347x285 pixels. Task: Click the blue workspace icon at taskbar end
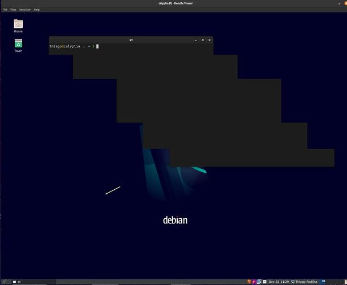pos(323,282)
